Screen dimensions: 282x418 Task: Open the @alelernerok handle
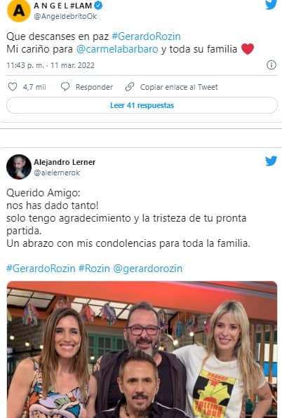(57, 173)
